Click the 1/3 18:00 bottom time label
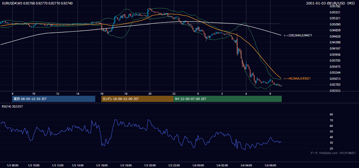Screen dimensions: 359x168 [126, 165]
